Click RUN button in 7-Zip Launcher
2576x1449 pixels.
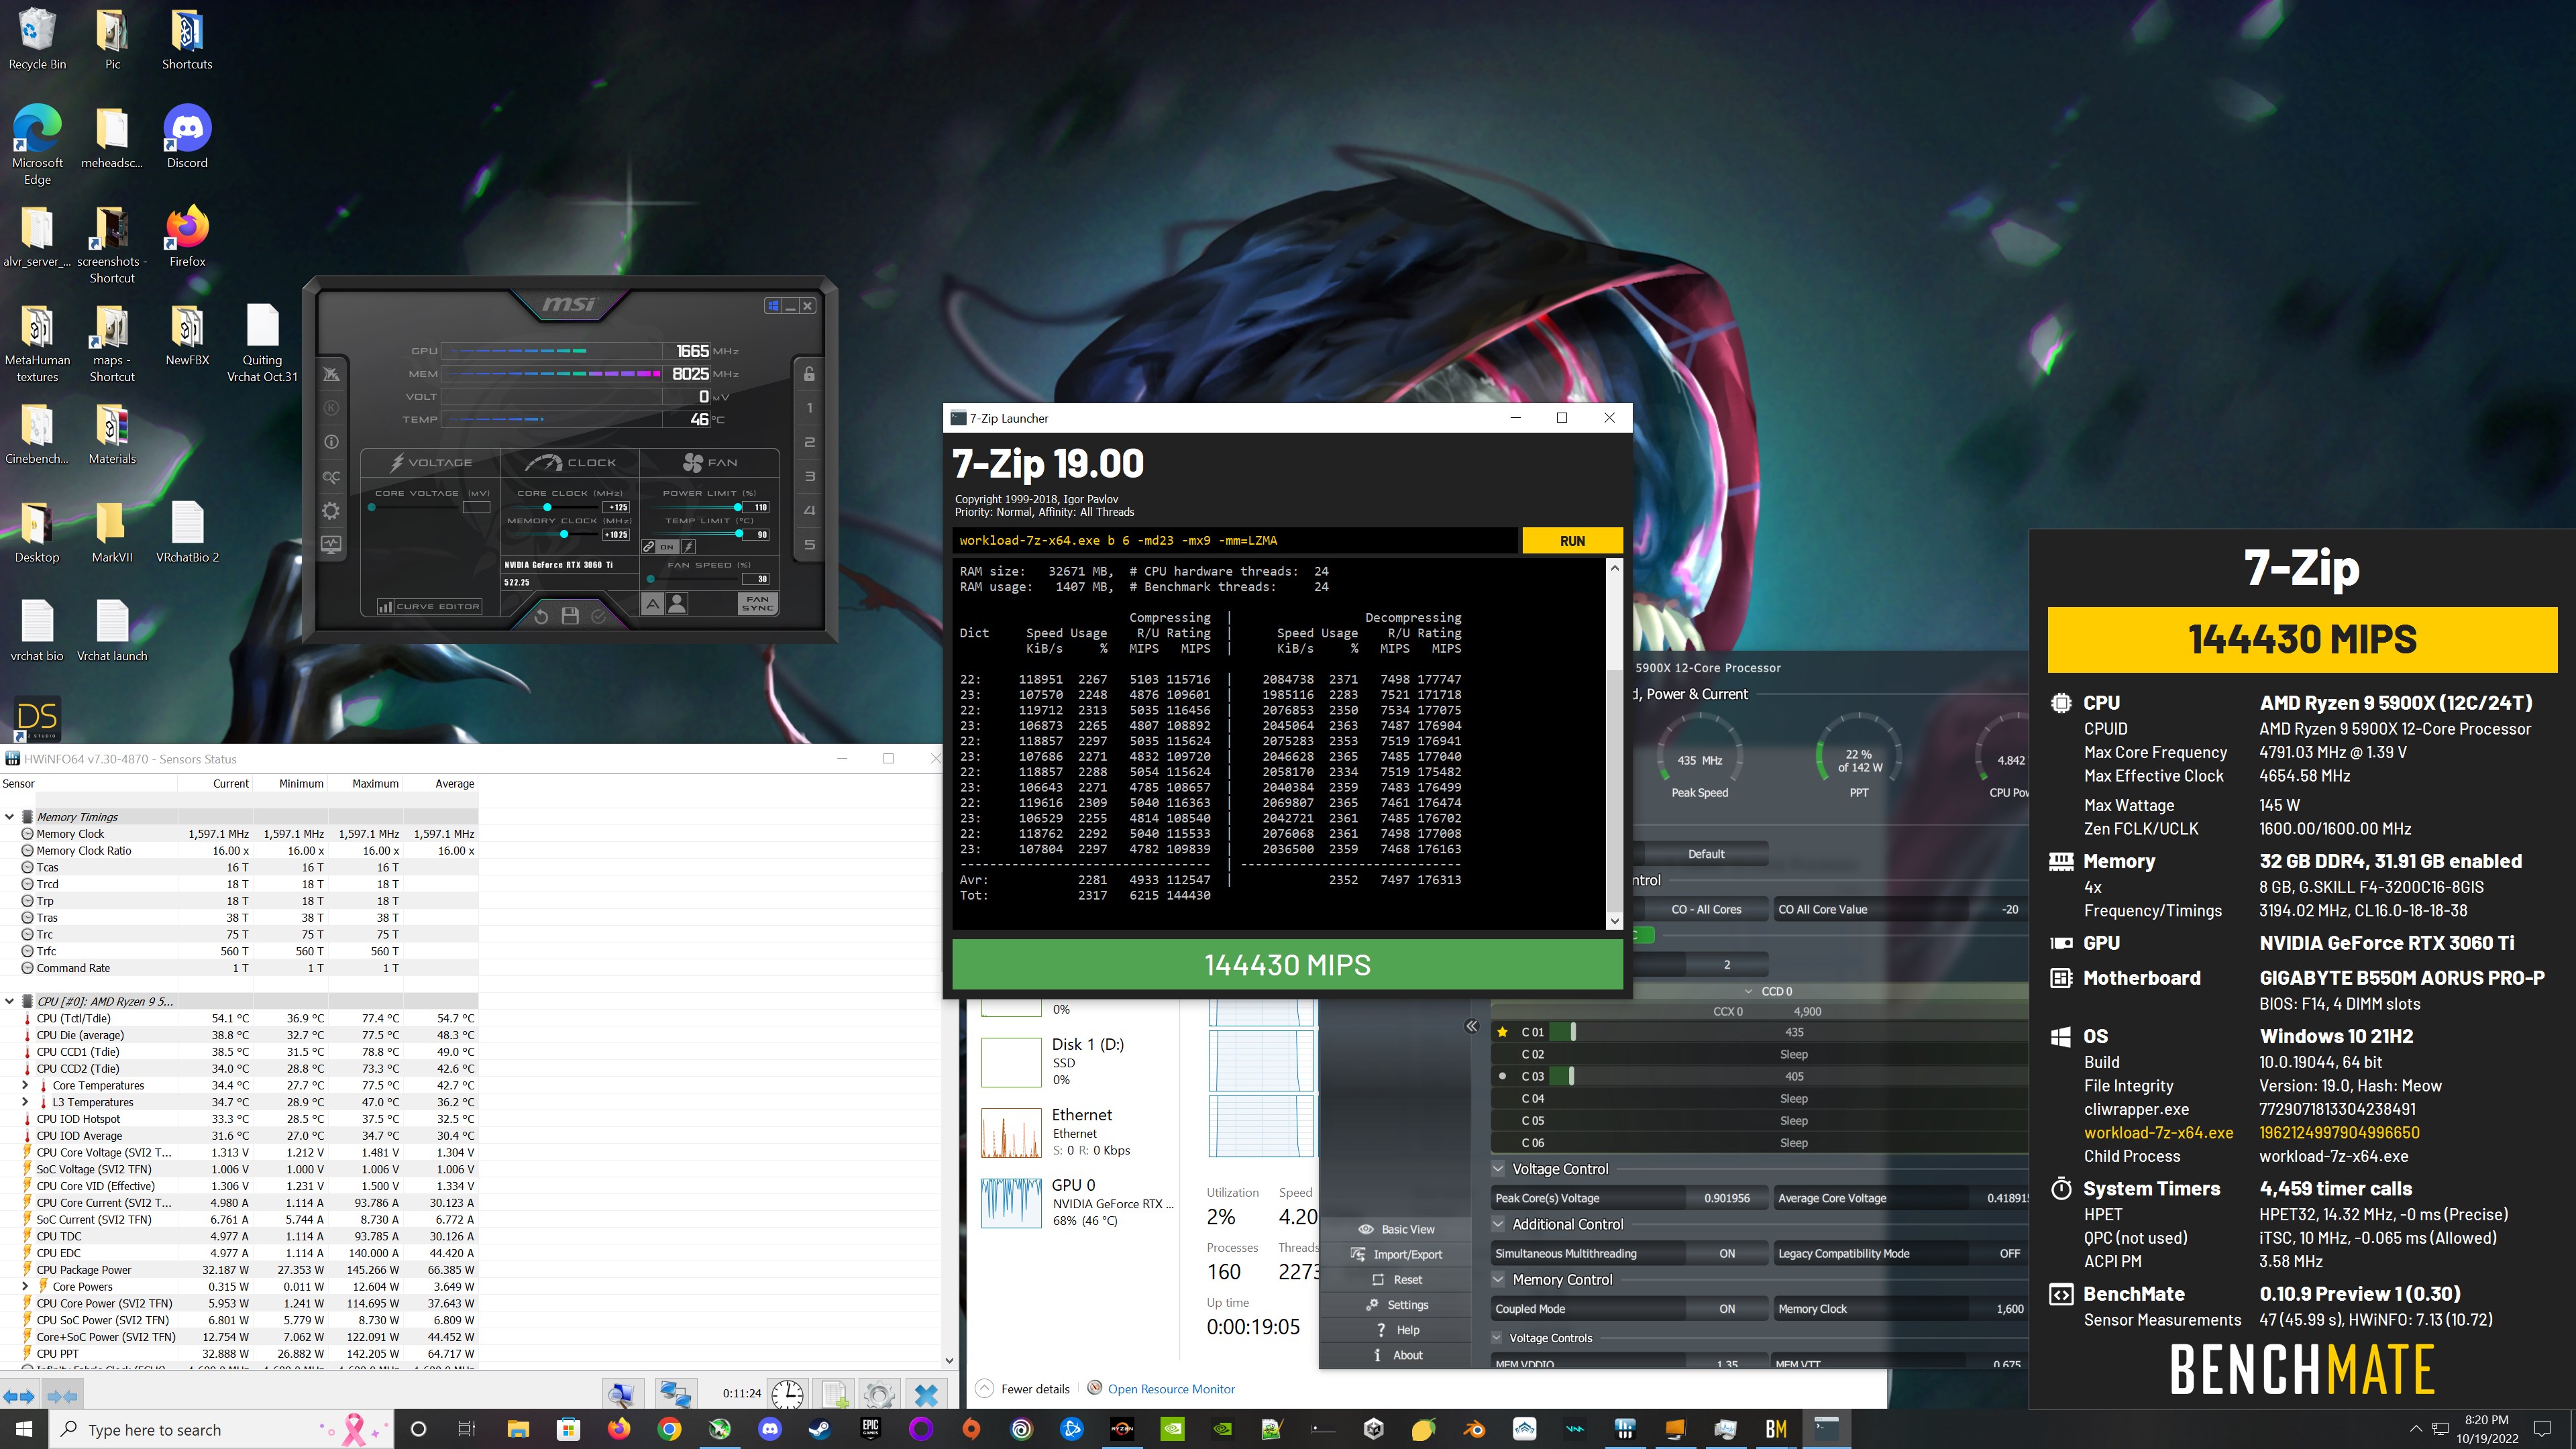[1572, 541]
